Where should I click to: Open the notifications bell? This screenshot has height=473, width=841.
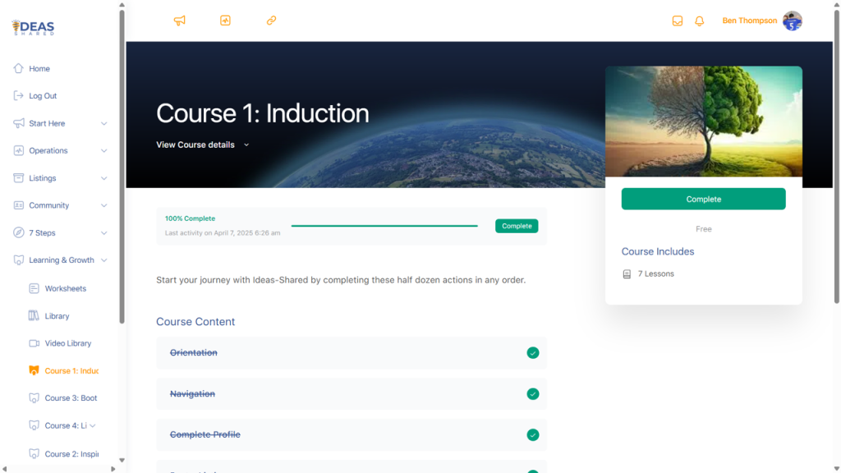tap(700, 21)
